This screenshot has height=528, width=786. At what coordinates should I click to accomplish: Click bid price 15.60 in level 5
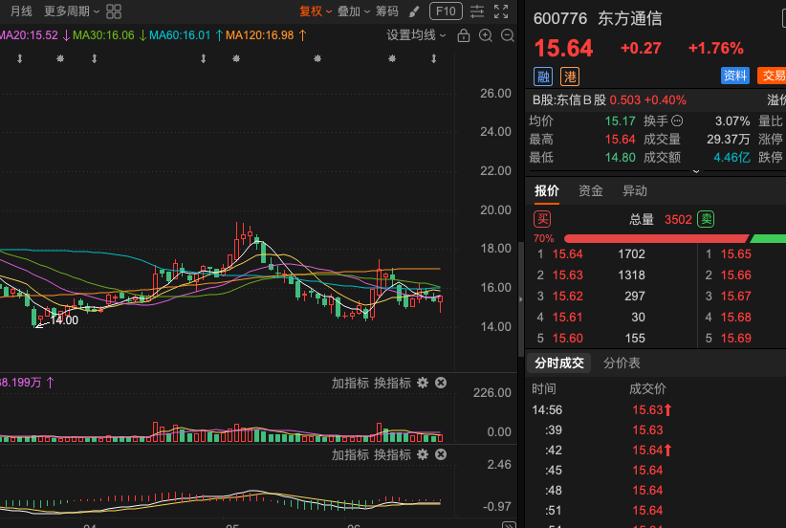[x=567, y=339]
